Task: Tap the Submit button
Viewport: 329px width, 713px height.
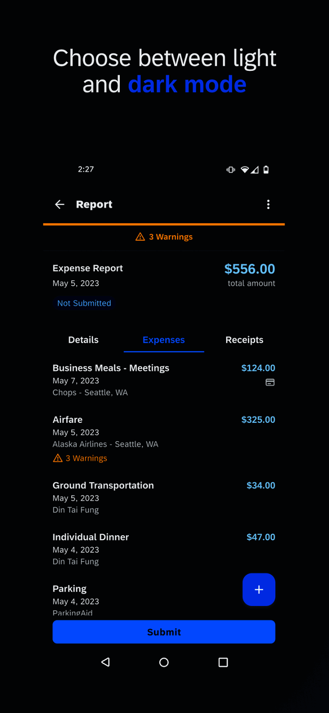Action: tap(164, 632)
